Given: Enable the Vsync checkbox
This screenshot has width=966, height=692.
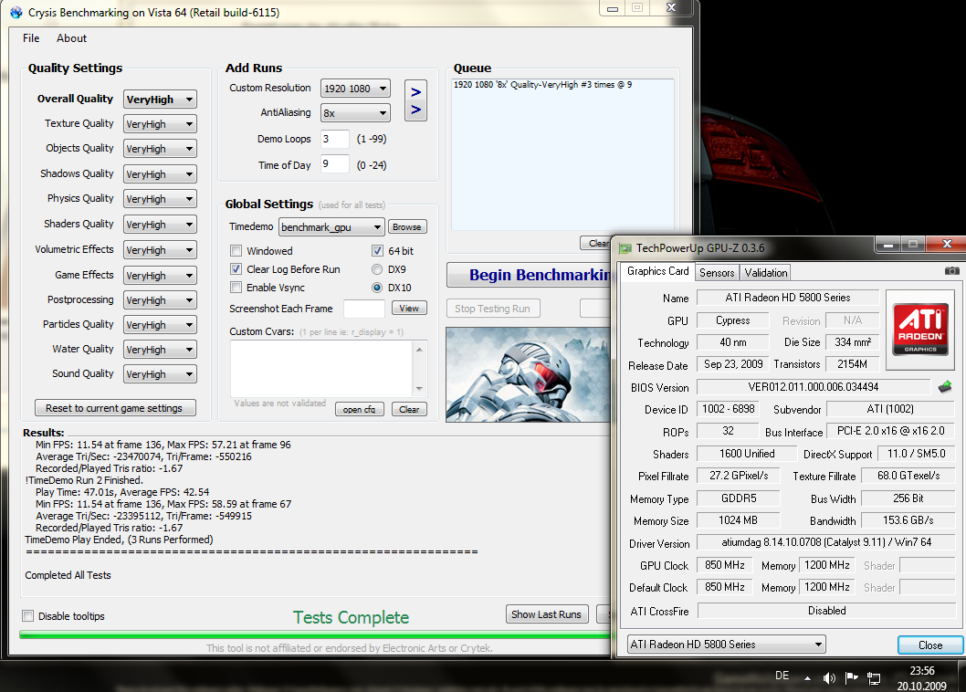Looking at the screenshot, I should click(236, 288).
